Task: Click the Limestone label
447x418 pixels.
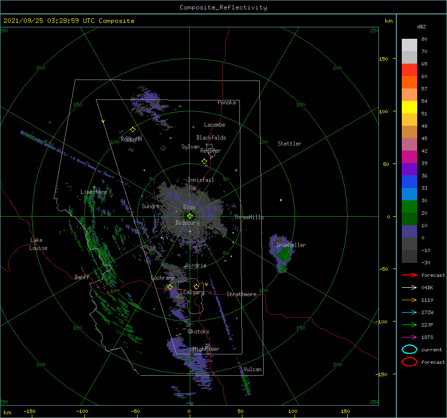Action: pyautogui.click(x=94, y=192)
